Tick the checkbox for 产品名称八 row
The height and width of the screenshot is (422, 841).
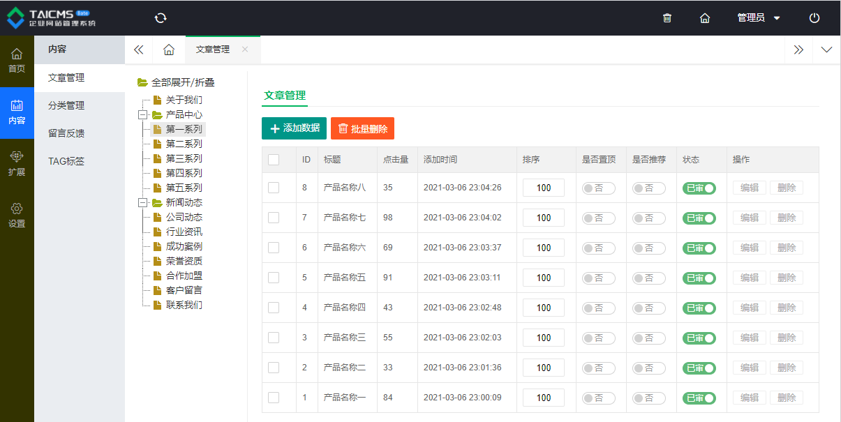pos(274,188)
